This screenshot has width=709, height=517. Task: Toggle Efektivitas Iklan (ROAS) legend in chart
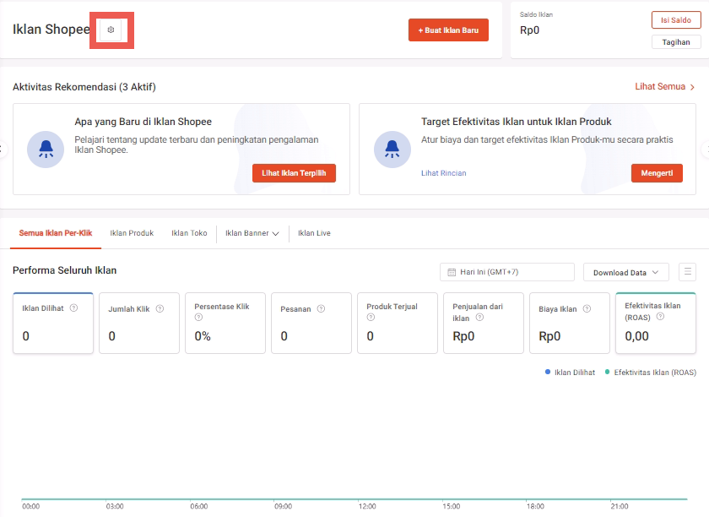coord(651,373)
